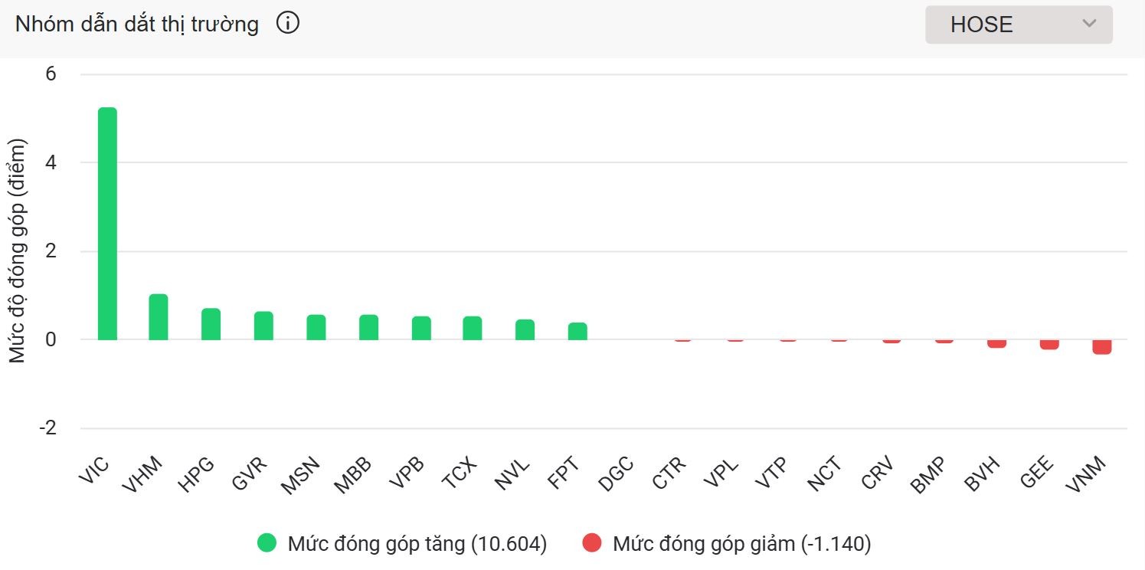Click the TCX ticker label on axis
Image resolution: width=1145 pixels, height=570 pixels.
(x=460, y=472)
